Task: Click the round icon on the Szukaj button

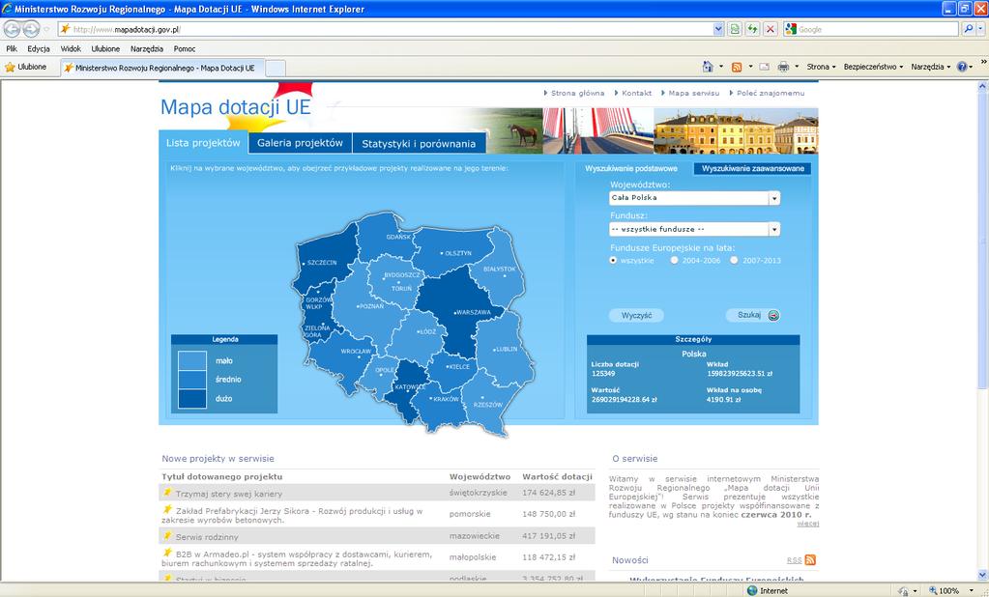Action: coord(773,315)
